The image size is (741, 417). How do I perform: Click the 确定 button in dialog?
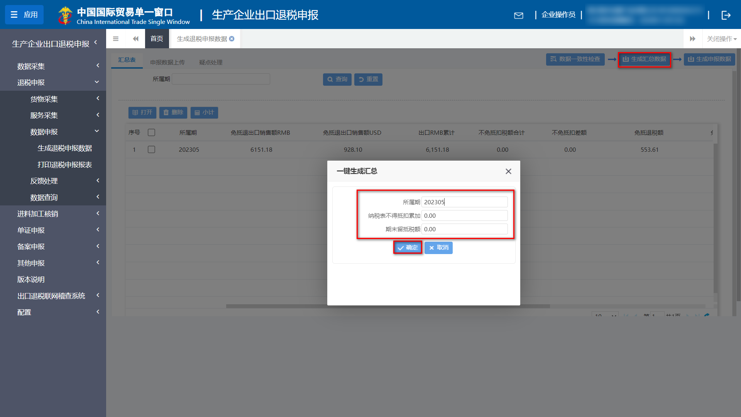(408, 247)
